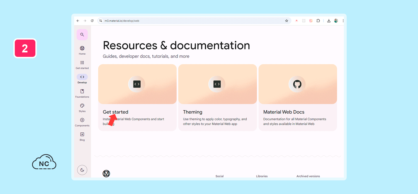The image size is (418, 194).
Task: Open the pink search button in sidebar
Action: (x=82, y=35)
